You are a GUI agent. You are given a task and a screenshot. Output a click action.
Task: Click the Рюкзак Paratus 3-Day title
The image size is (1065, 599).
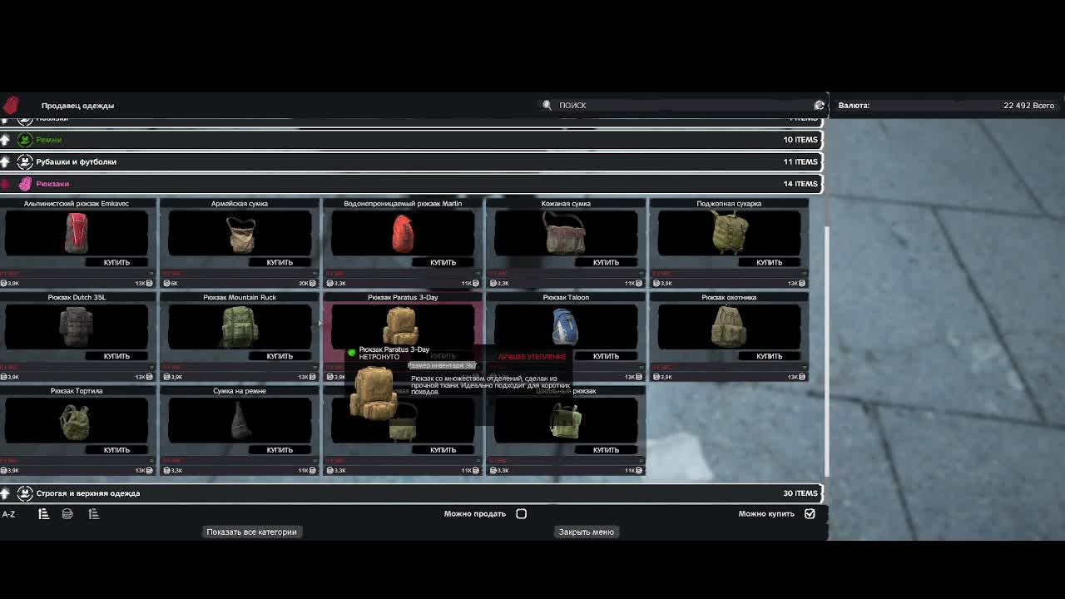click(x=403, y=297)
